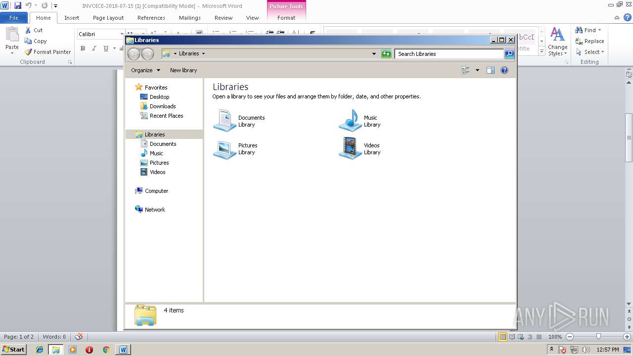Open the Libraries breadcrumb dropdown arrow
Viewport: 633px width, 356px height.
tap(203, 54)
